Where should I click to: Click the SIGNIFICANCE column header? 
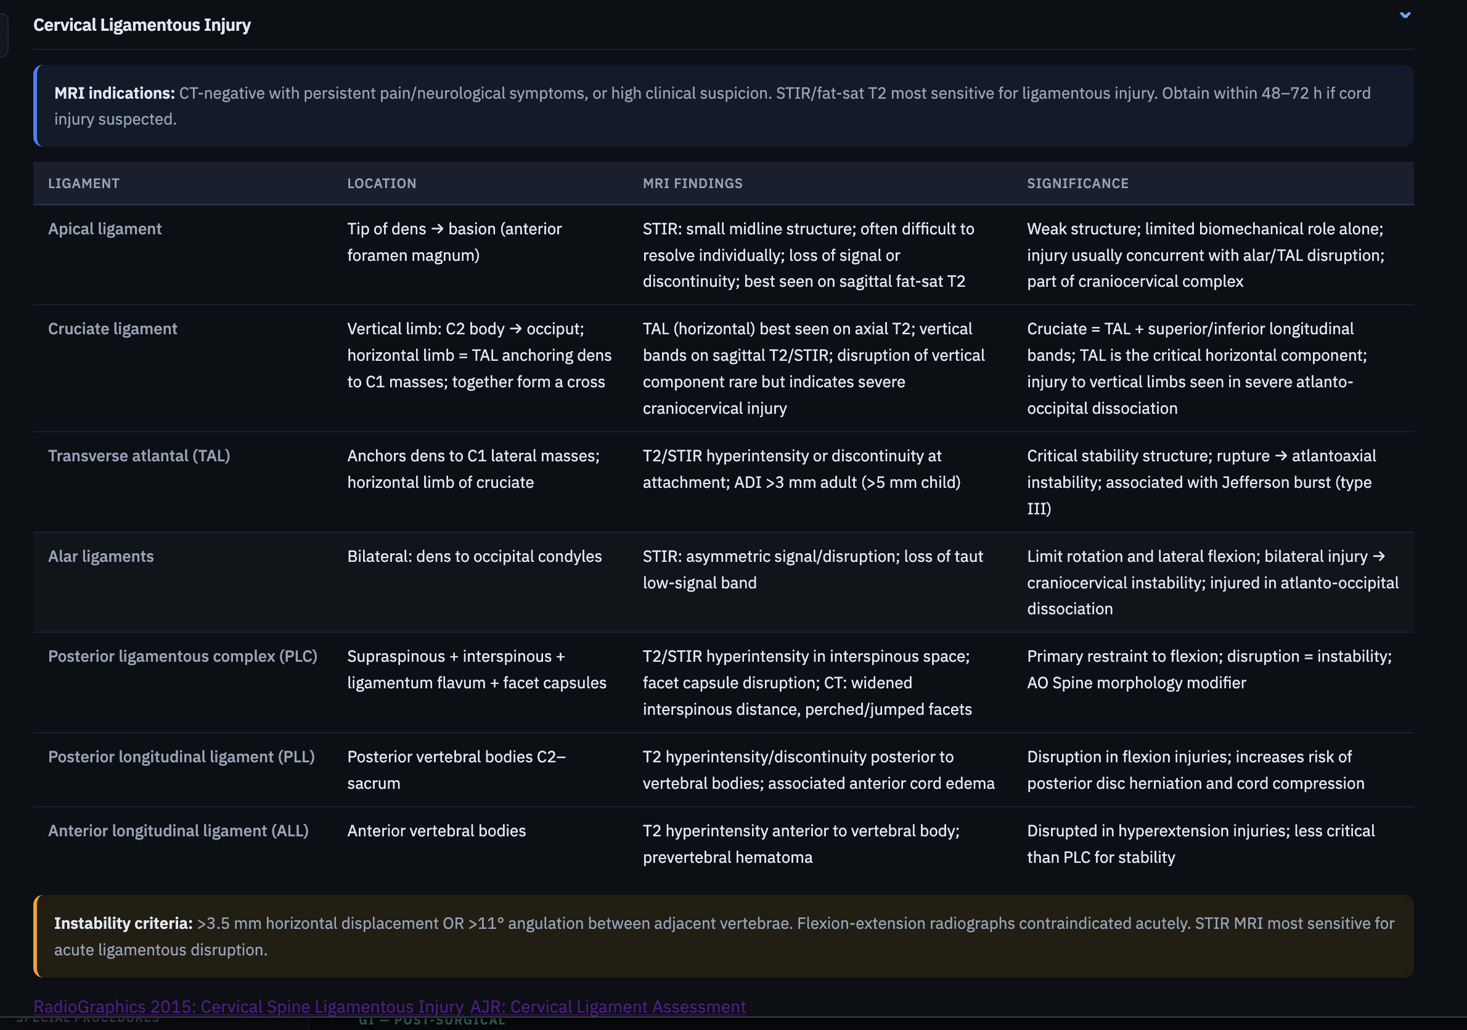1077,184
